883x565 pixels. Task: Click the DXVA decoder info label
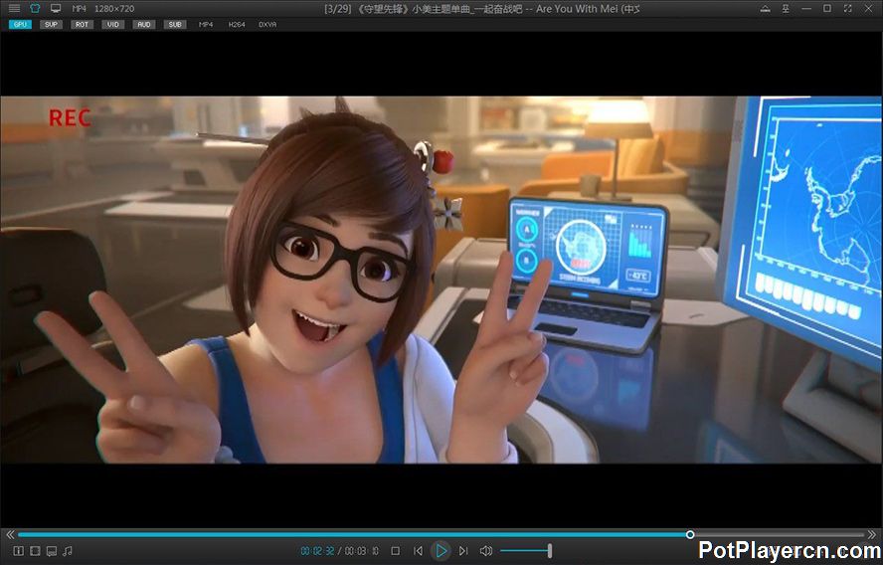point(267,25)
